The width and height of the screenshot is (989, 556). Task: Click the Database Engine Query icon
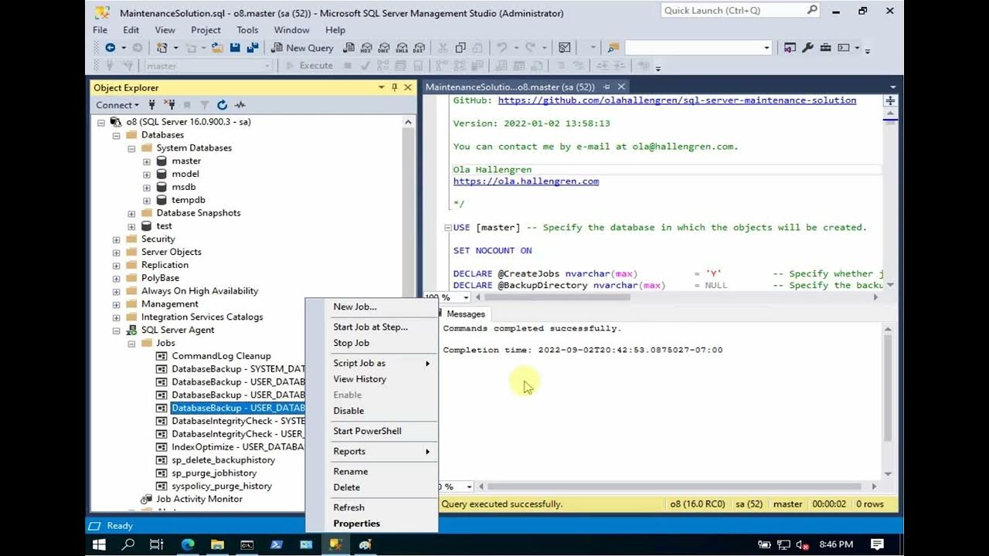(349, 48)
